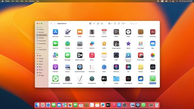
Task: Select the Contacts app in Finder window
Action: 141,32
